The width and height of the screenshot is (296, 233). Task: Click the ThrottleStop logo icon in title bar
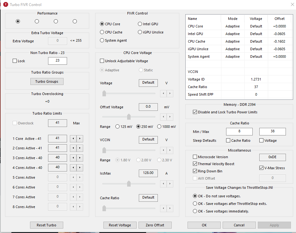point(6,4)
